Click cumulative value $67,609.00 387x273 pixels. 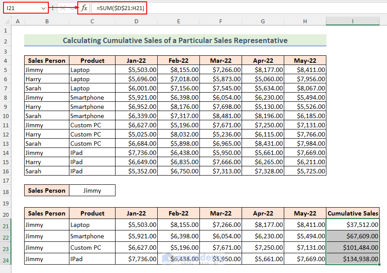(353, 236)
